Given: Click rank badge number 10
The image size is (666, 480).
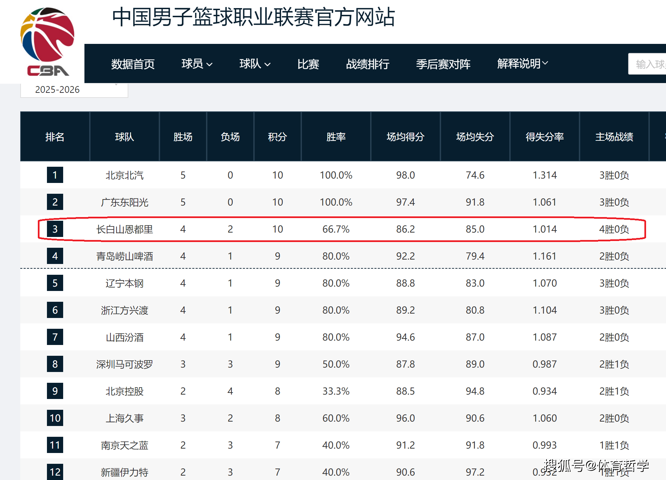Looking at the screenshot, I should (55, 418).
